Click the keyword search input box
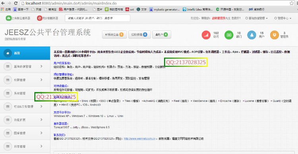The image size is (298, 154). tap(97, 18)
